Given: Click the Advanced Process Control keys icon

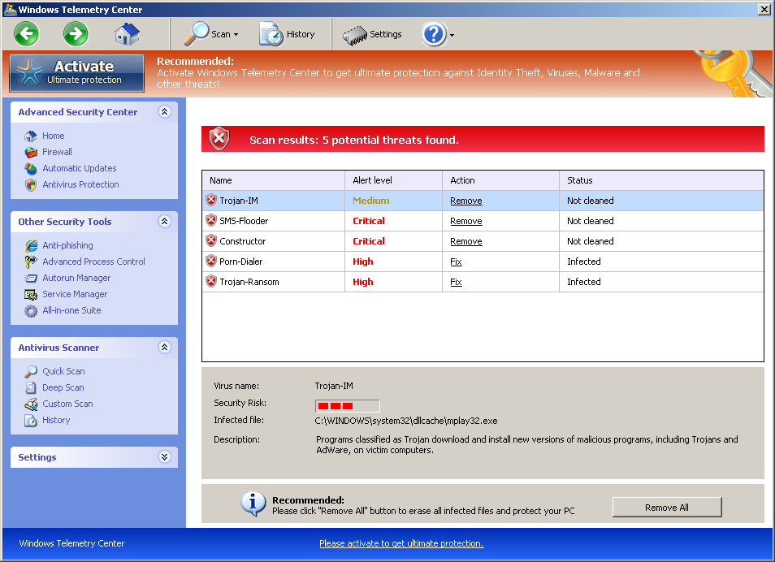Looking at the screenshot, I should (31, 262).
